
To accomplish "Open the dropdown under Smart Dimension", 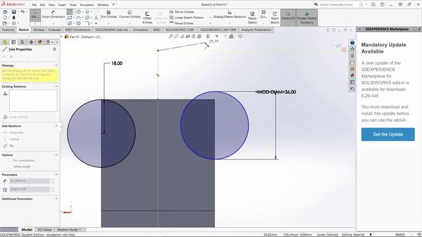I will pyautogui.click(x=53, y=24).
